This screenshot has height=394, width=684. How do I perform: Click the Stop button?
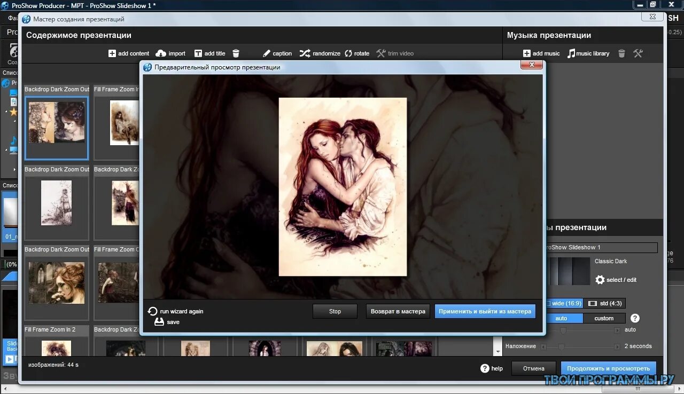point(335,311)
